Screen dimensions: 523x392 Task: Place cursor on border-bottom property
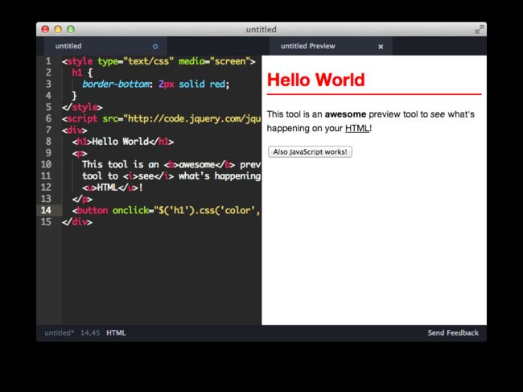pyautogui.click(x=116, y=84)
